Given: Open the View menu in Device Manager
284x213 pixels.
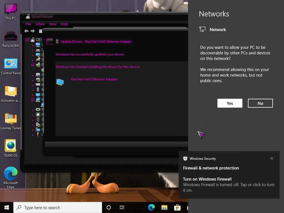Looking at the screenshot, I should (52, 24).
